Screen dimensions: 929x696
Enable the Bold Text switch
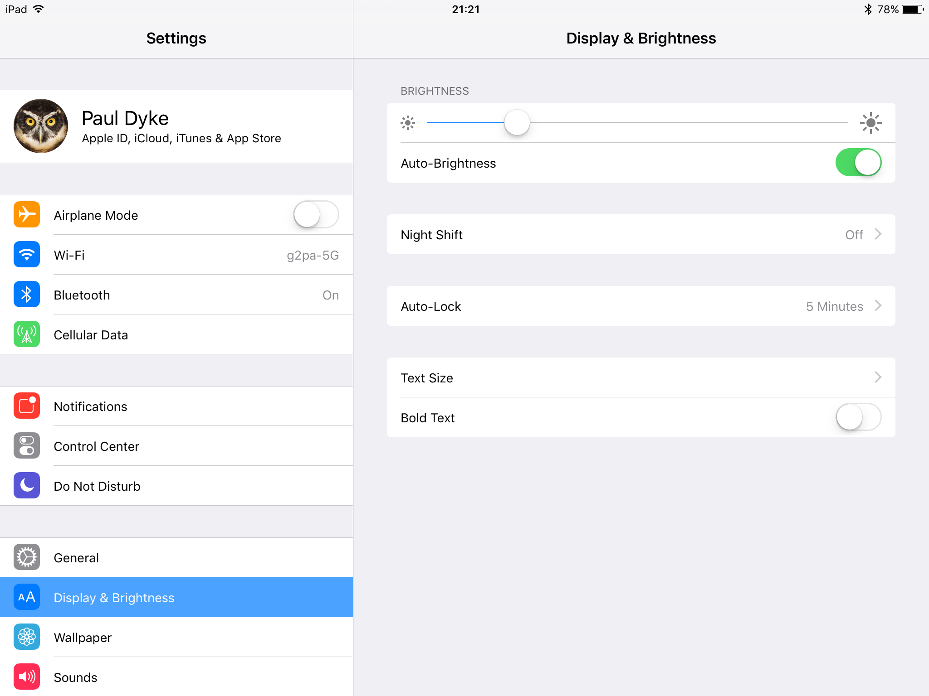pos(858,417)
